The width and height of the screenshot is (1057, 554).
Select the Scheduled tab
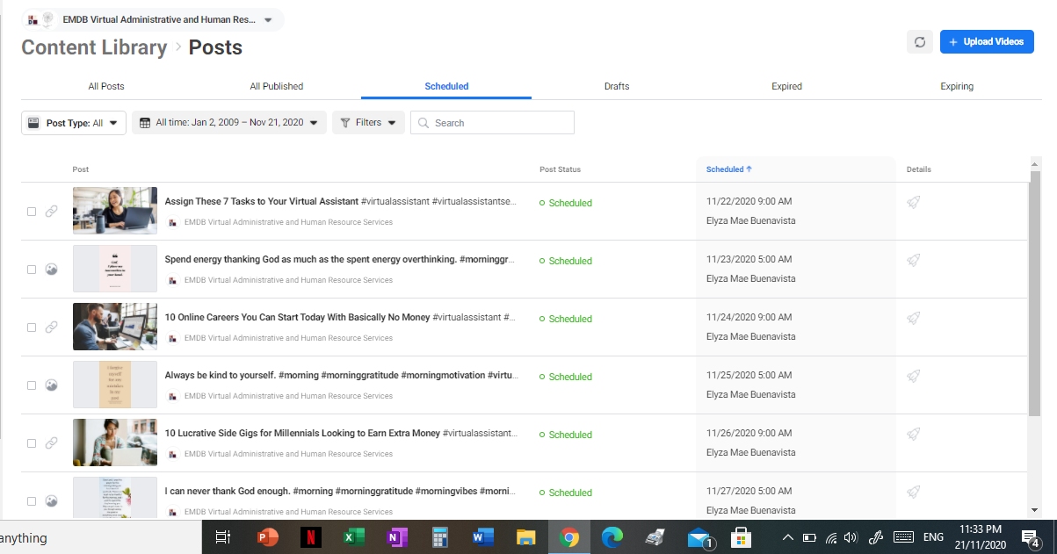446,86
